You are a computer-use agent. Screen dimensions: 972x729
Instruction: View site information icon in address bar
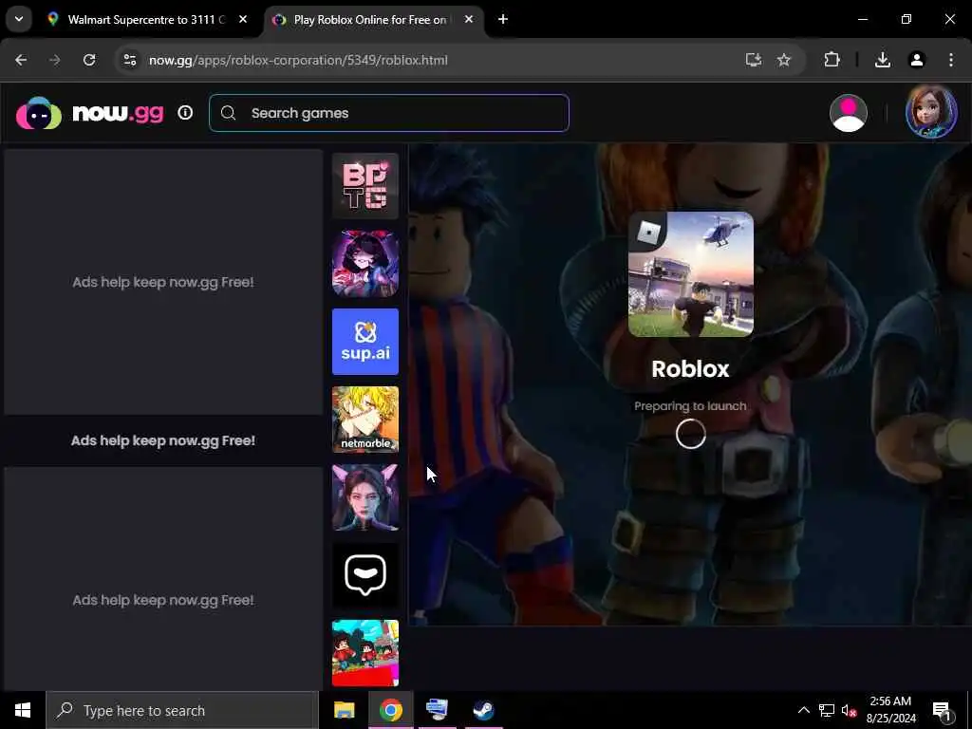pos(129,60)
